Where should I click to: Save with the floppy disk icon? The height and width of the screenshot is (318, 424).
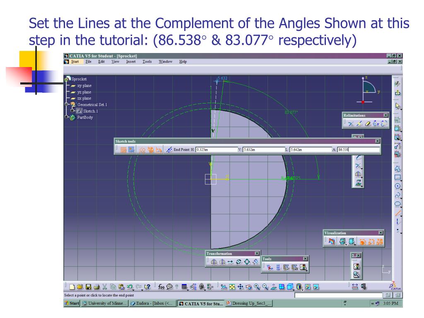(89, 287)
